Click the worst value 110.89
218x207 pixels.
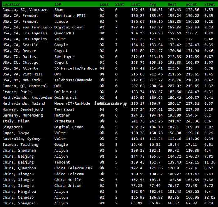pos(193,150)
